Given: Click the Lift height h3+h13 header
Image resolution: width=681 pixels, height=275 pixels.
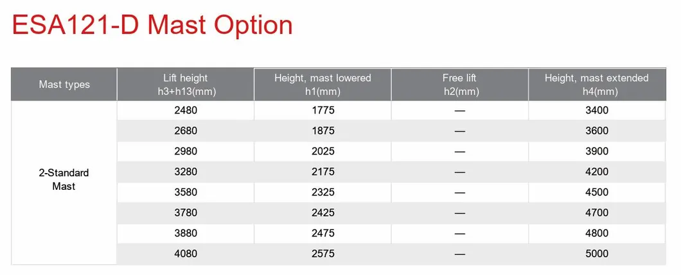Looking at the screenshot, I should click(x=185, y=85).
